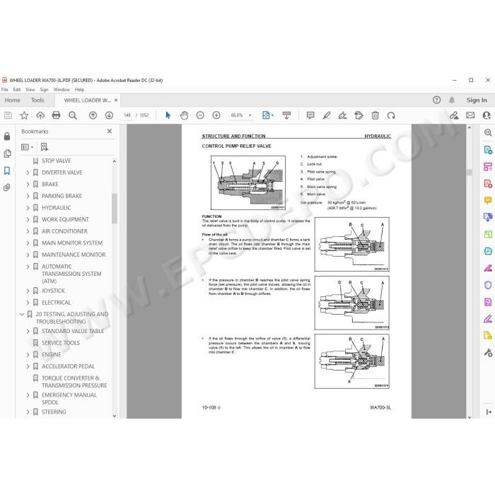Image resolution: width=495 pixels, height=495 pixels.
Task: Open attachments paperclip panel
Action: point(7,187)
